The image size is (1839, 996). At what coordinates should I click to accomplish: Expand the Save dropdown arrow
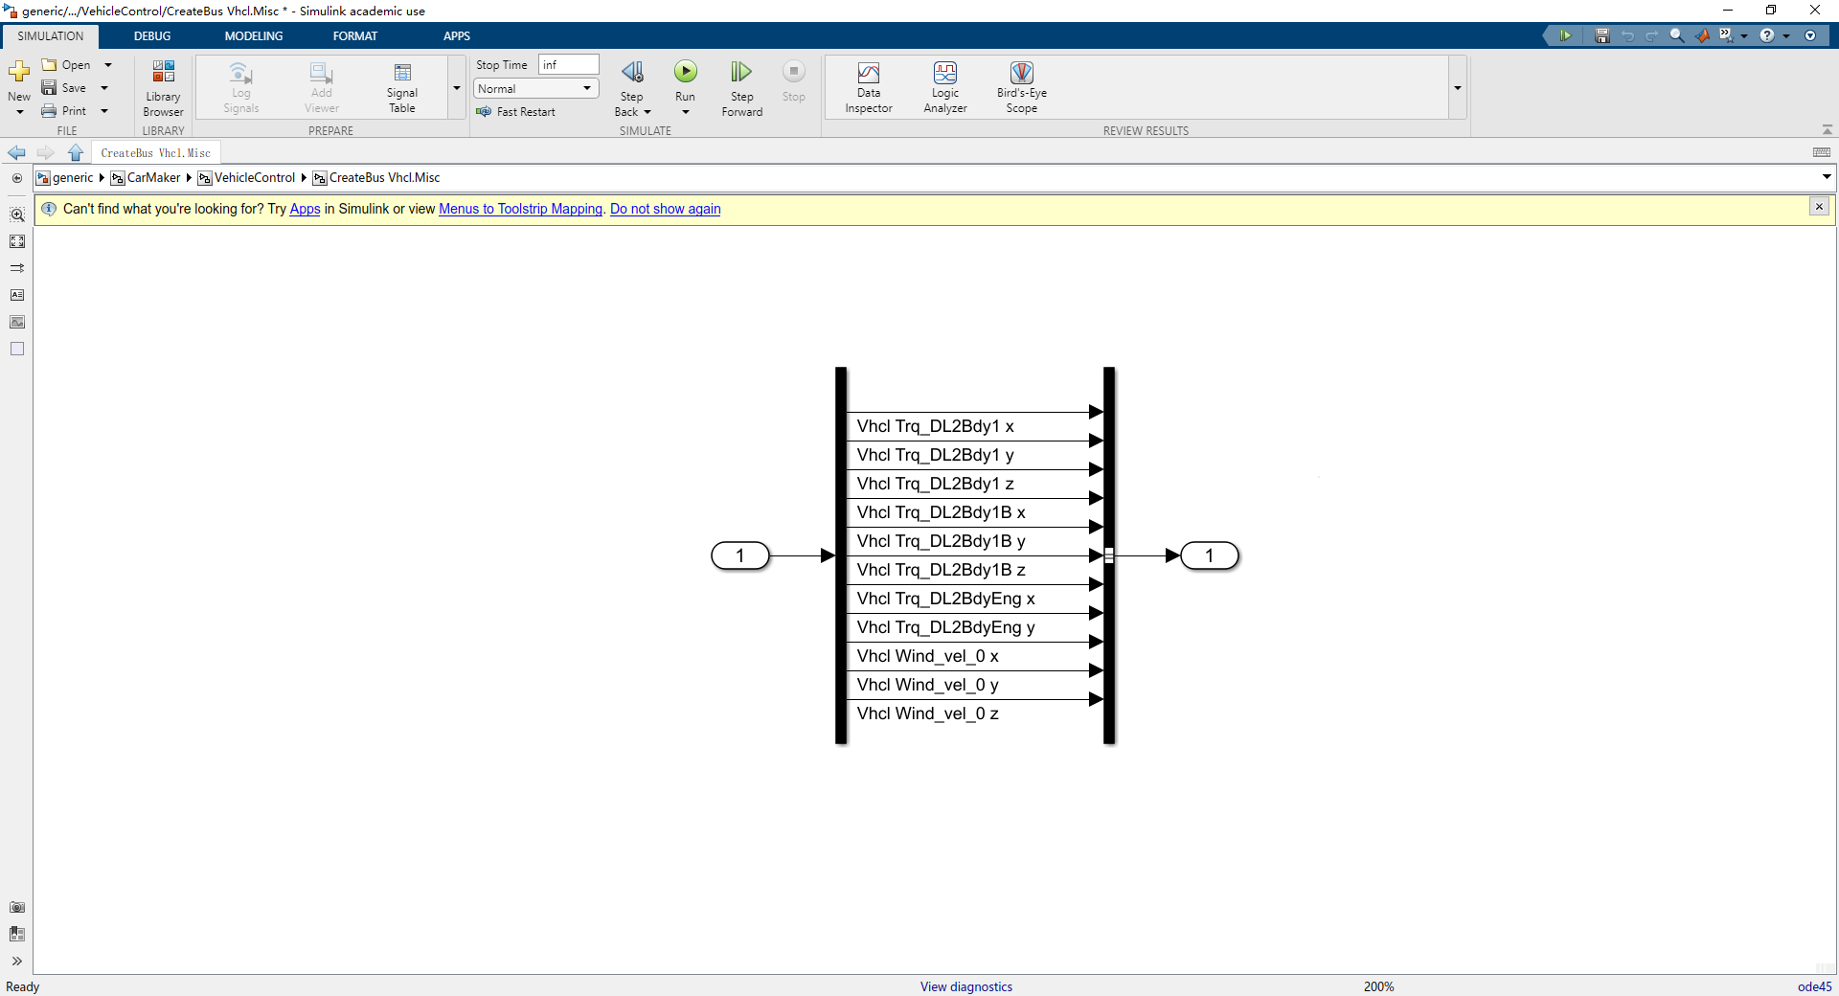tap(104, 88)
